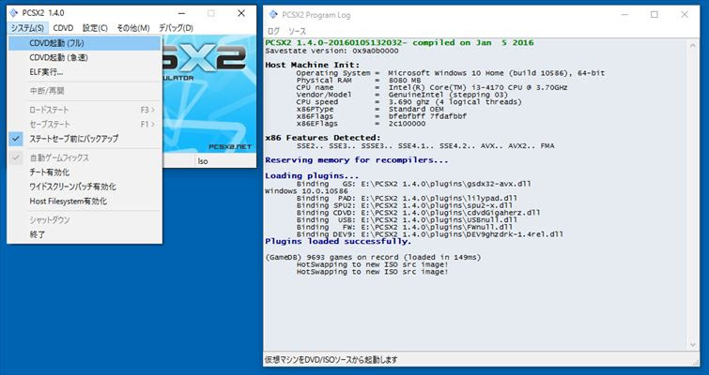709x375 pixels.
Task: Minimize the PCSX2 Program Log window
Action: pos(624,15)
